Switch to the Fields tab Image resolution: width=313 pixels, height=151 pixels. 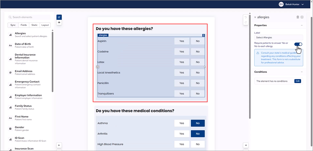coord(23,25)
